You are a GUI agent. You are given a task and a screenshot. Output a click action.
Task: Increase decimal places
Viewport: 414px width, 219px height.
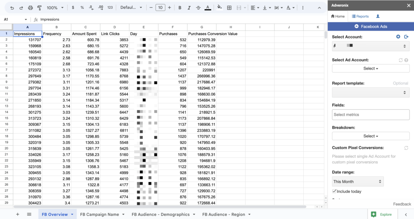pos(101,8)
